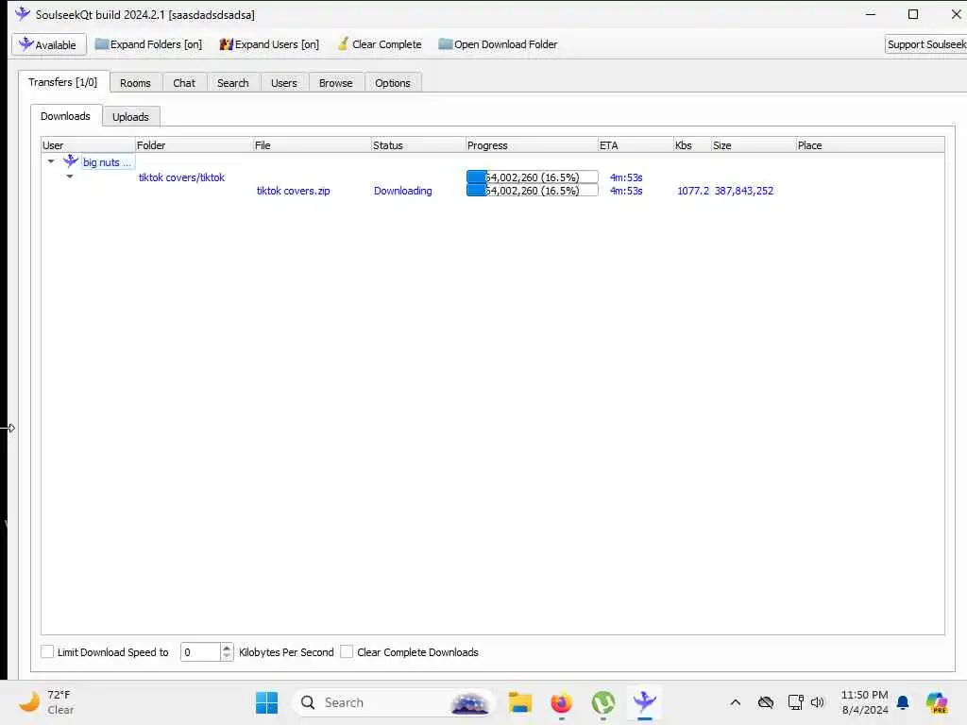Go to the Search tab

click(x=232, y=83)
